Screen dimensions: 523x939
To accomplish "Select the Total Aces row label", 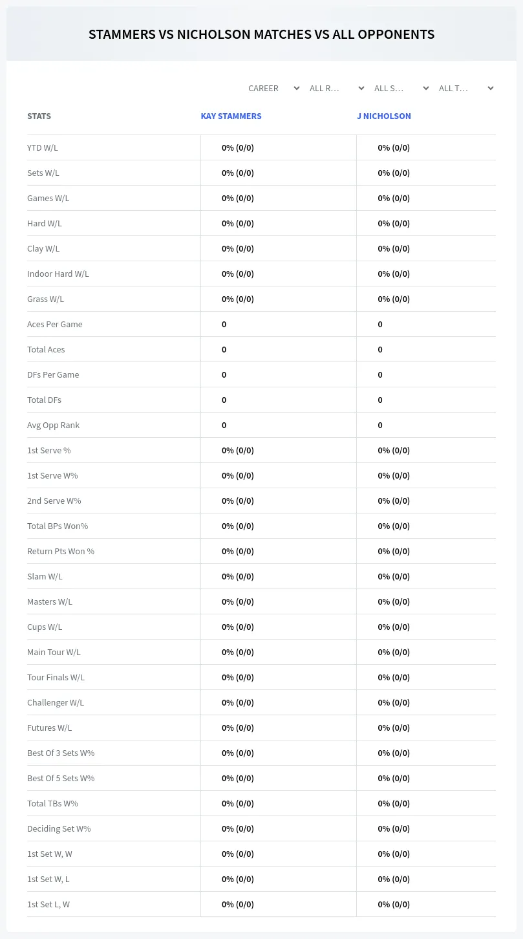I will pos(46,349).
